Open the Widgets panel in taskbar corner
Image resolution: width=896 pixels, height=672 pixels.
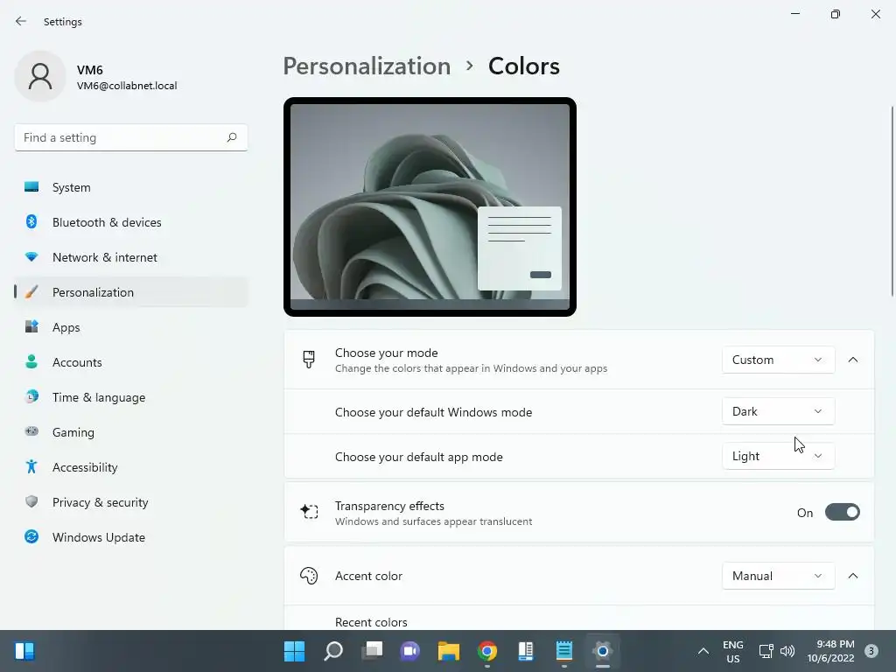(24, 651)
